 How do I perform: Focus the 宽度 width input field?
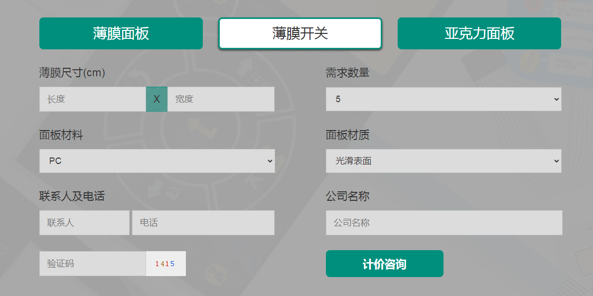tap(221, 99)
